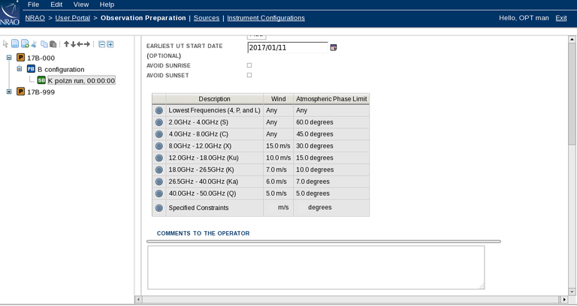The height and width of the screenshot is (306, 577).
Task: Enable the Avoid Sunrise checkbox
Action: pyautogui.click(x=249, y=65)
